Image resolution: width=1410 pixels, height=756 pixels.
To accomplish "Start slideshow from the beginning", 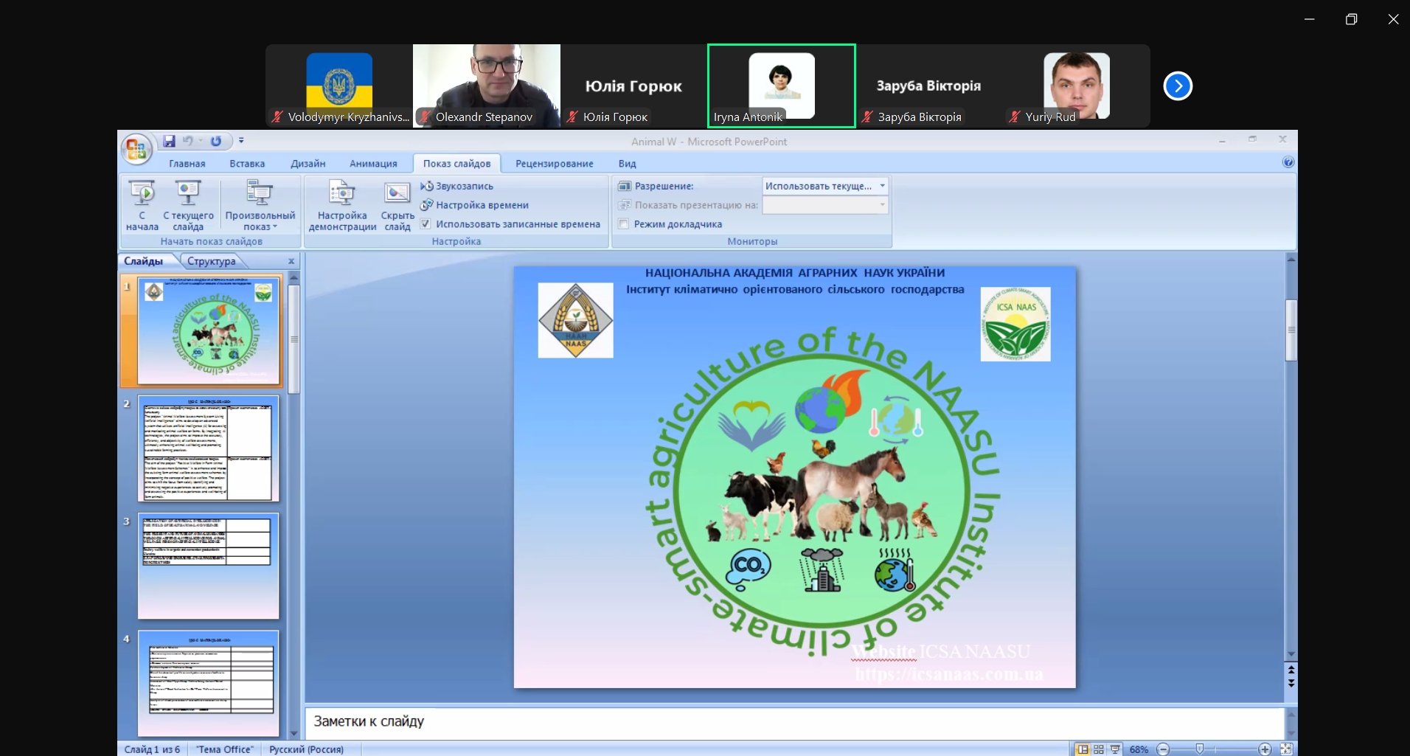I will [142, 204].
